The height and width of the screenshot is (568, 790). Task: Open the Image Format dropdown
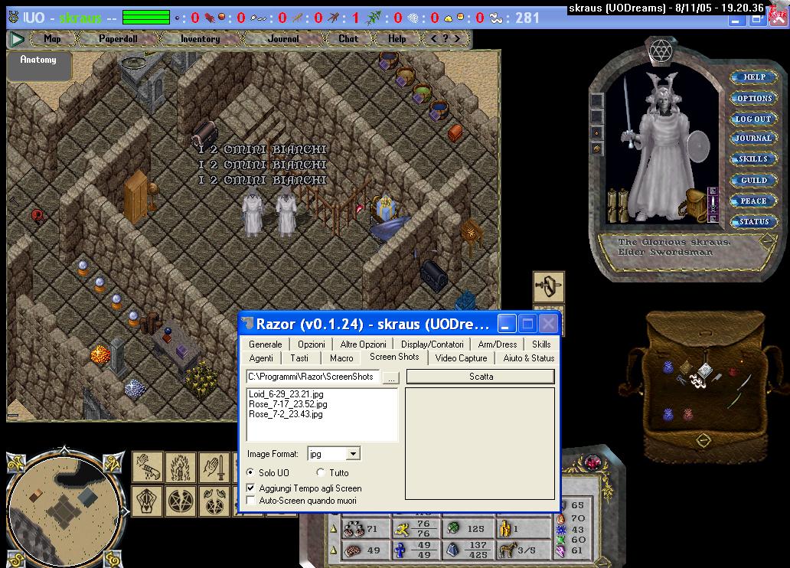tap(353, 454)
